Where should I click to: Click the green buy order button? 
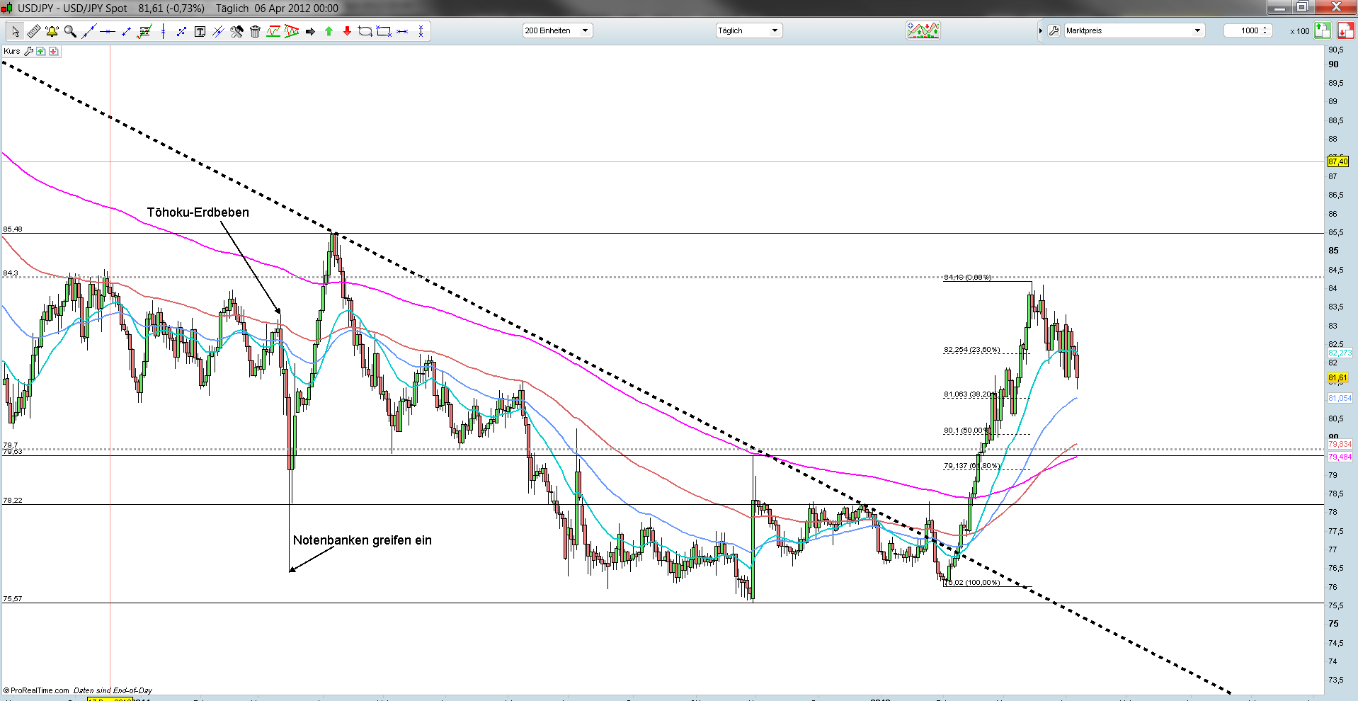tap(1322, 30)
